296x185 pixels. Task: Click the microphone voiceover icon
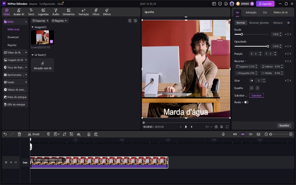(223, 134)
